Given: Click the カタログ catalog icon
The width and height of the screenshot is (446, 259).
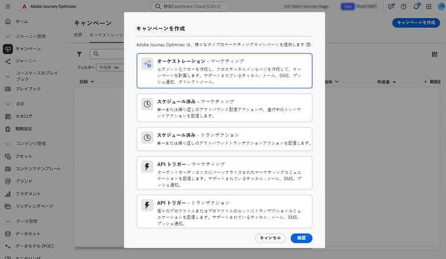Looking at the screenshot, I should pyautogui.click(x=8, y=116).
